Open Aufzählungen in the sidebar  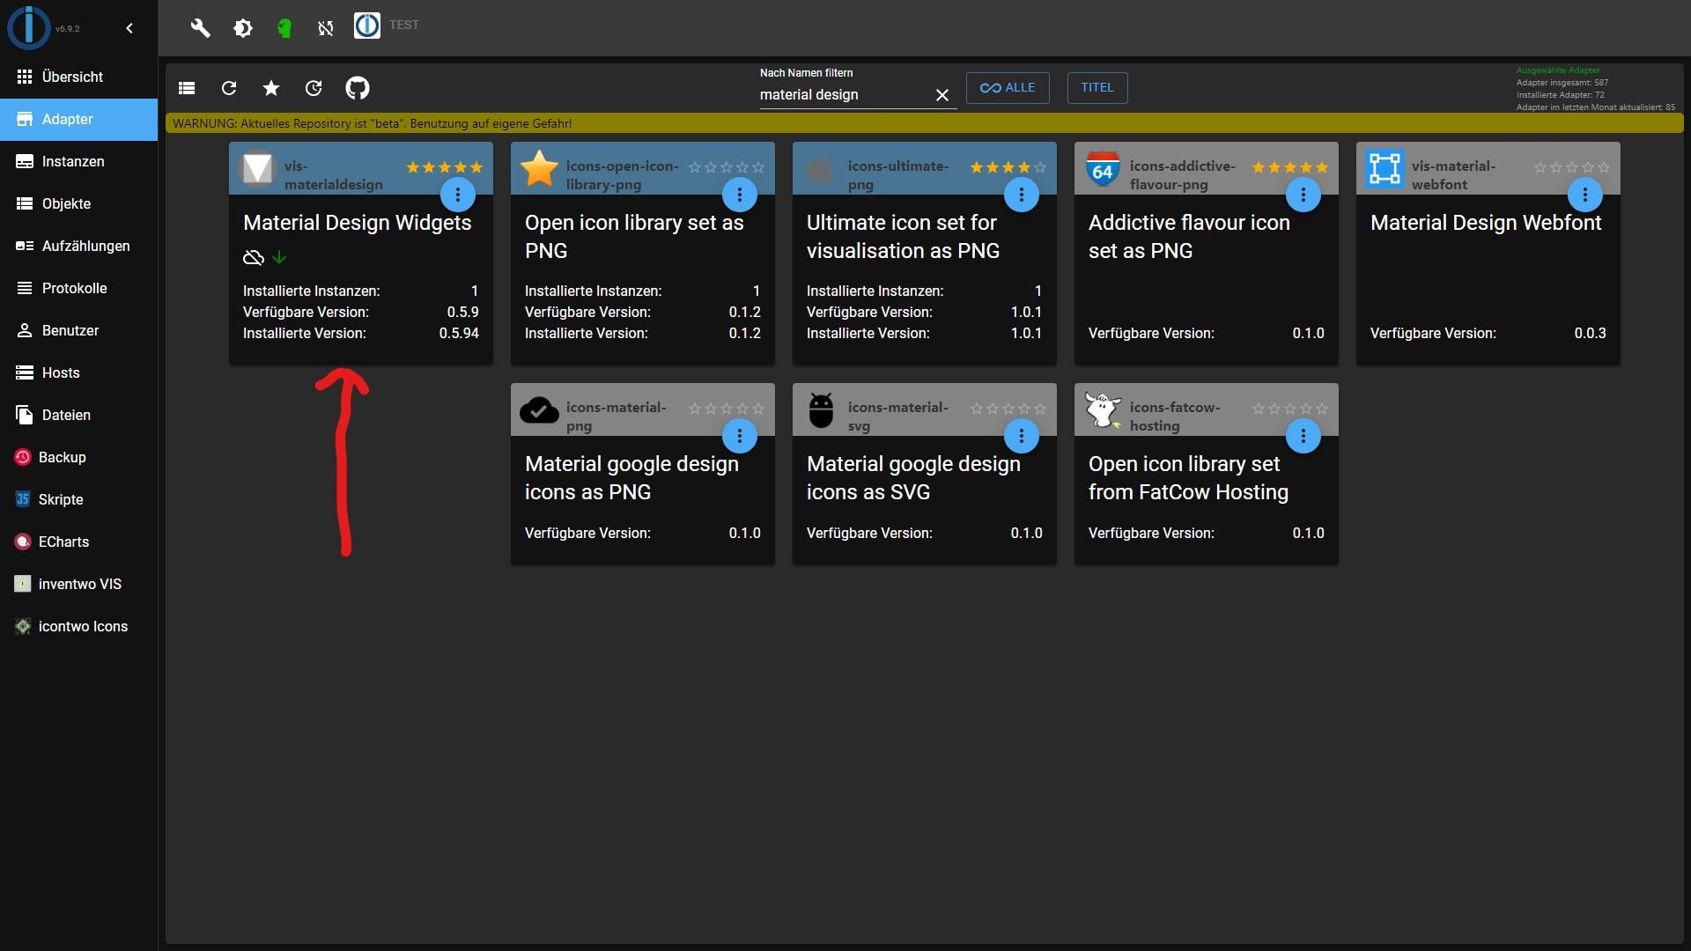coord(79,247)
